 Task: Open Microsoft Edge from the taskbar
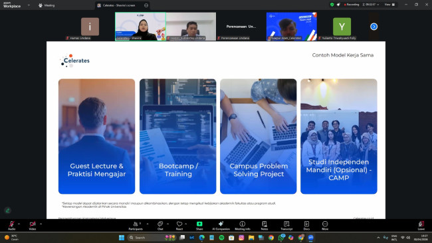(201, 238)
